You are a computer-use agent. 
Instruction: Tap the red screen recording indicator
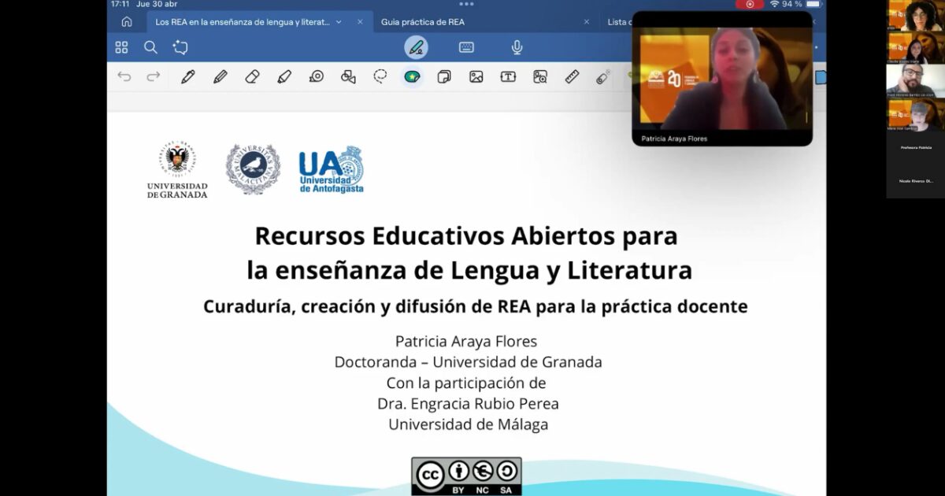pos(750,4)
